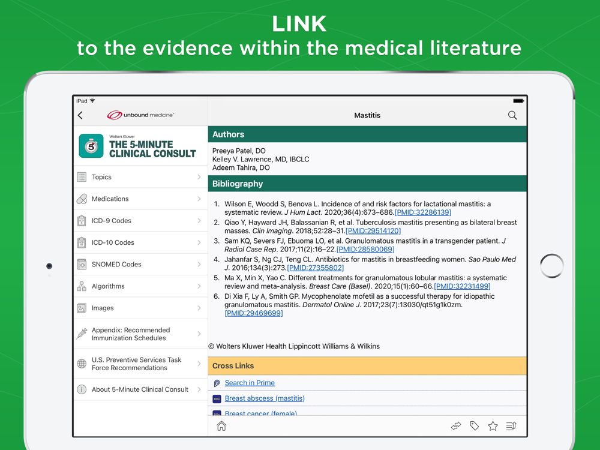The width and height of the screenshot is (600, 450).
Task: Click the Mastitis page title
Action: (367, 115)
